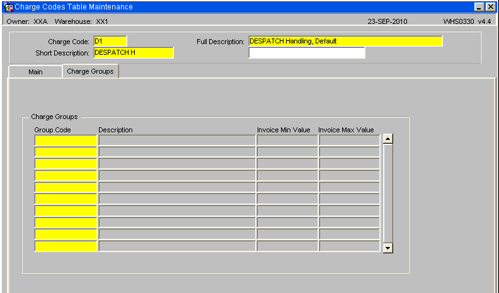Viewport: 499px width, 293px height.
Task: Click the date text 23-SEP-2010
Action: pos(387,21)
